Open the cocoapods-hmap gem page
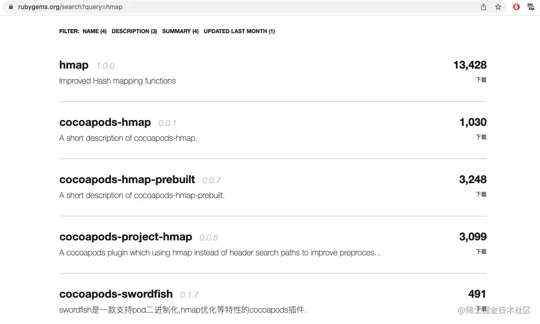540x324 pixels. pos(105,122)
